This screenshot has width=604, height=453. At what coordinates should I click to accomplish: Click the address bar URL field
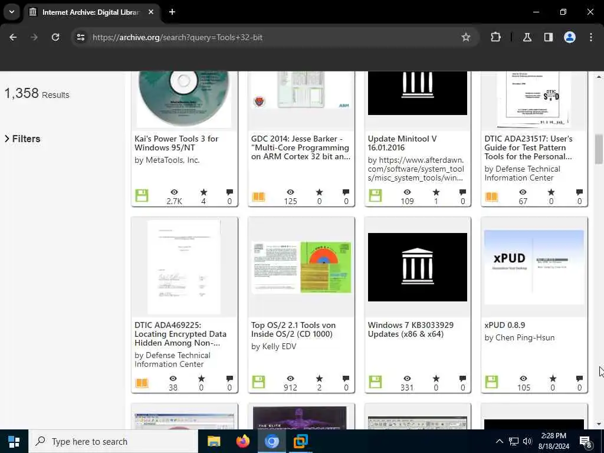tap(270, 37)
